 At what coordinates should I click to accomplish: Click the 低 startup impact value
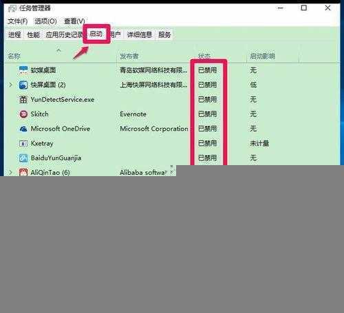[x=253, y=85]
